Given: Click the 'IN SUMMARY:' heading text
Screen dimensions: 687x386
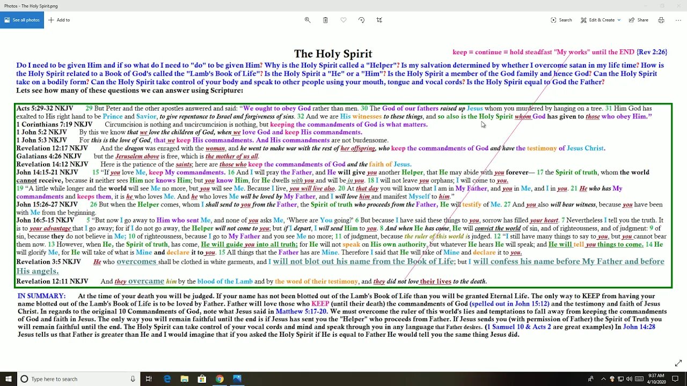Looking at the screenshot, I should (x=41, y=296).
